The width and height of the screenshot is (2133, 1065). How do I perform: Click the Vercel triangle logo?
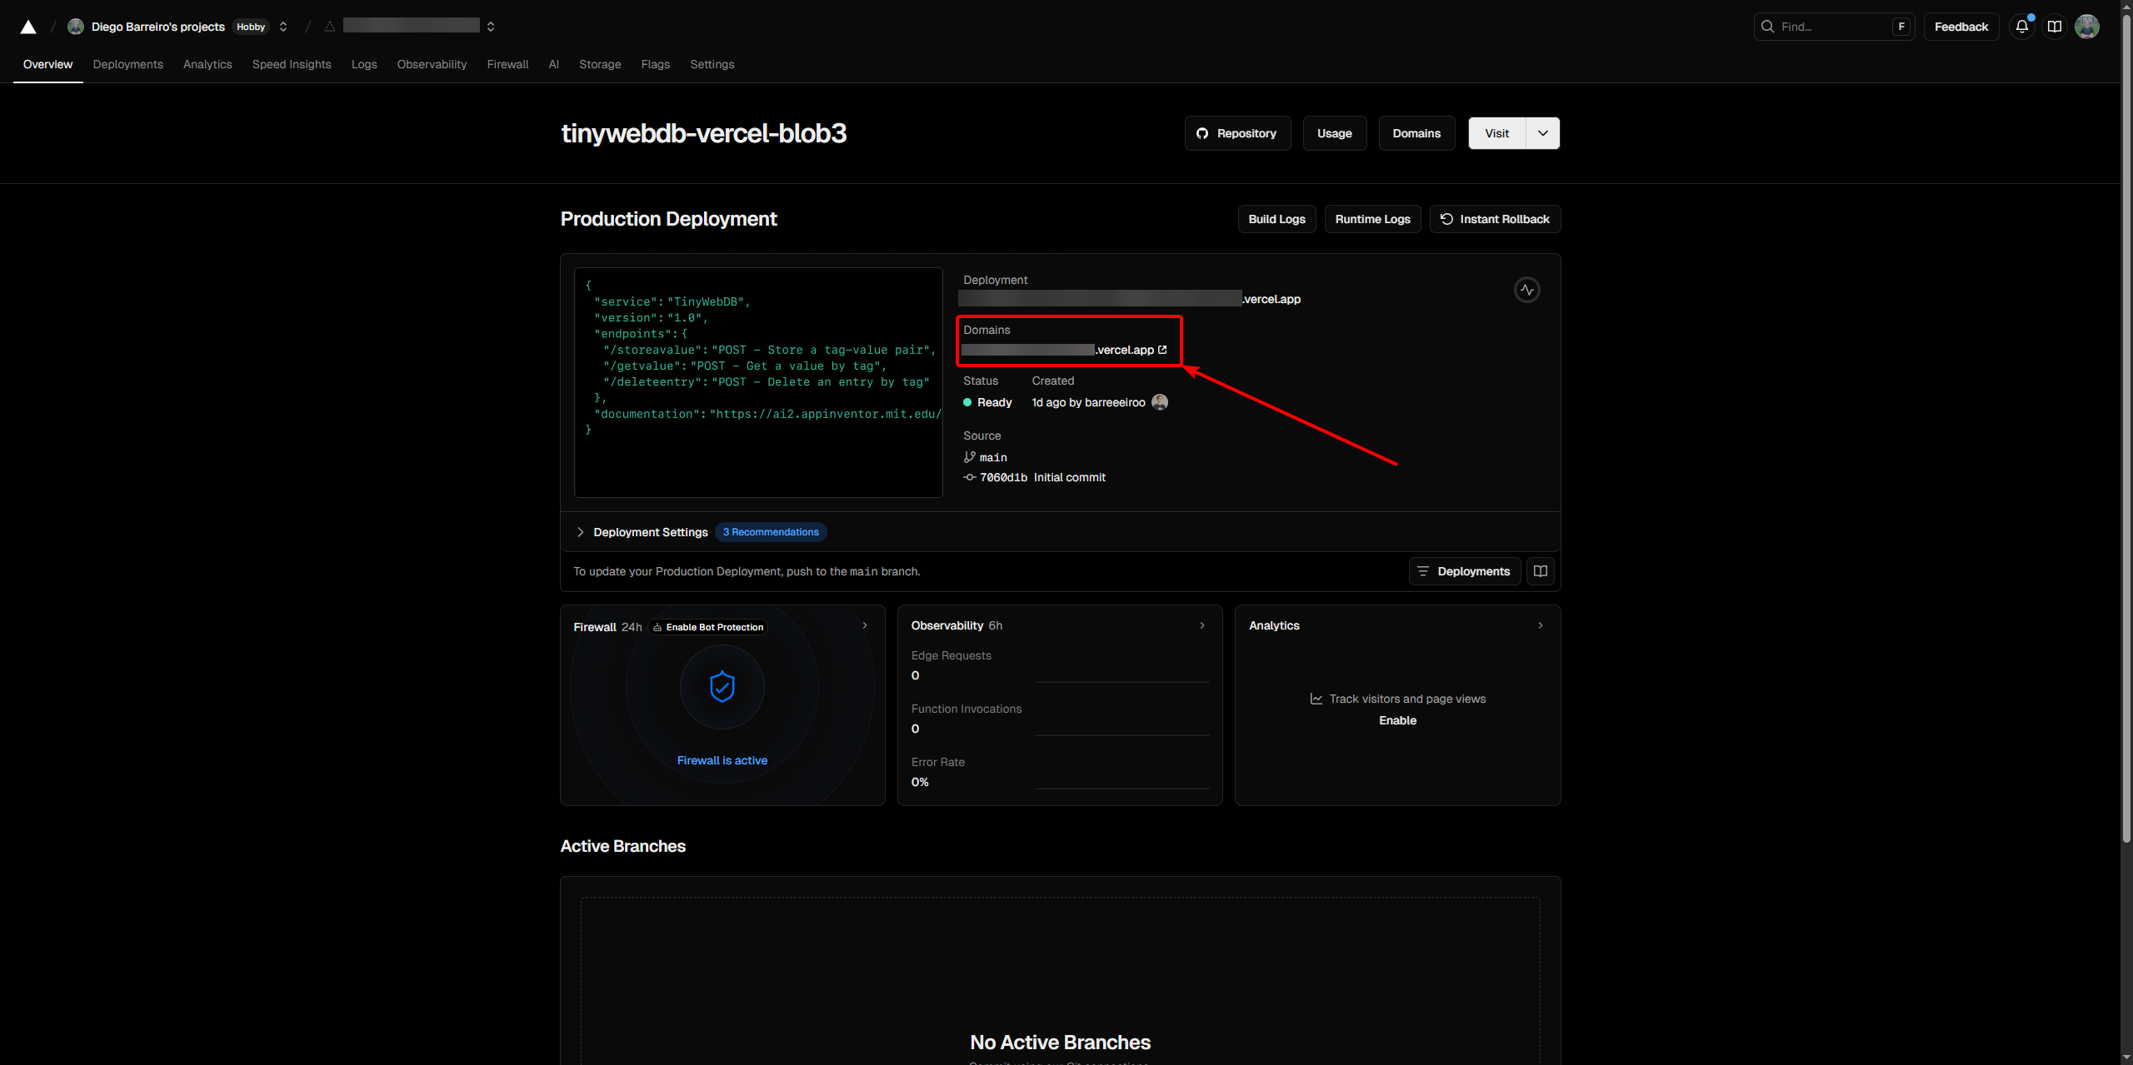(28, 27)
